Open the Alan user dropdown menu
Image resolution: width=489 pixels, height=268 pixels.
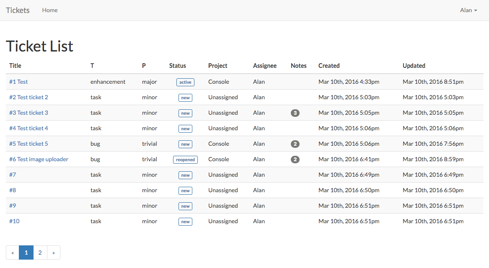(x=468, y=10)
